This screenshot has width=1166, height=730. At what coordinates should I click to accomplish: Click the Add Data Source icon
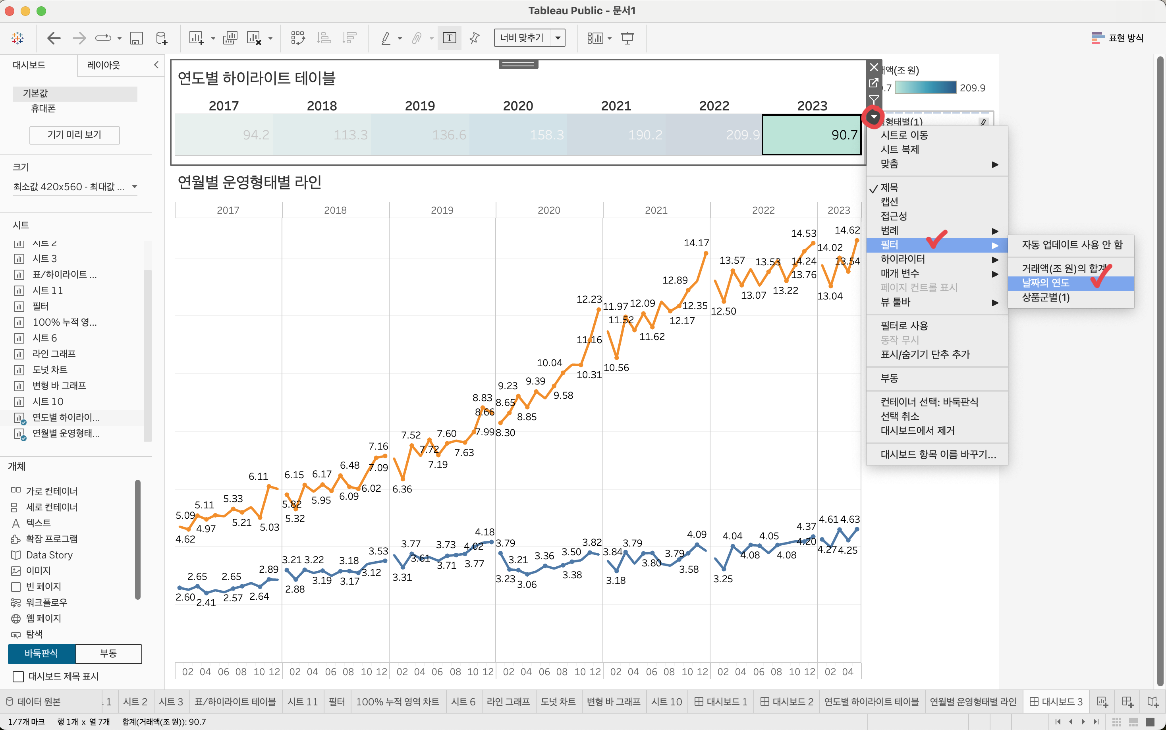point(162,38)
